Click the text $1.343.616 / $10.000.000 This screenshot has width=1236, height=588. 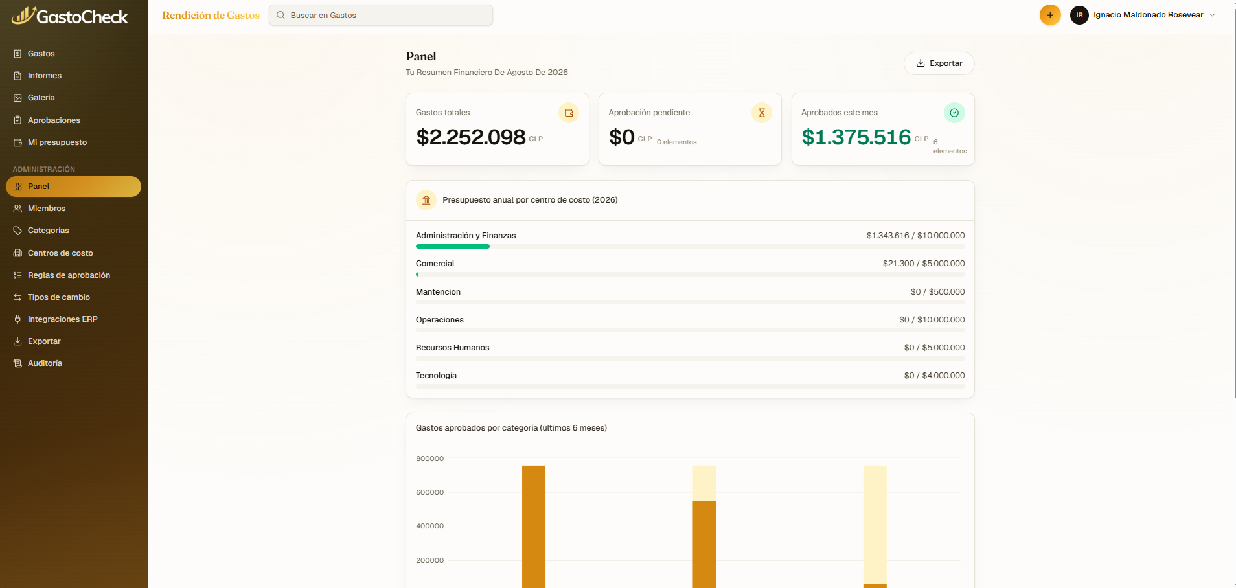tap(915, 236)
